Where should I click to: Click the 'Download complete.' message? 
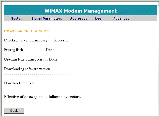coord(20,83)
